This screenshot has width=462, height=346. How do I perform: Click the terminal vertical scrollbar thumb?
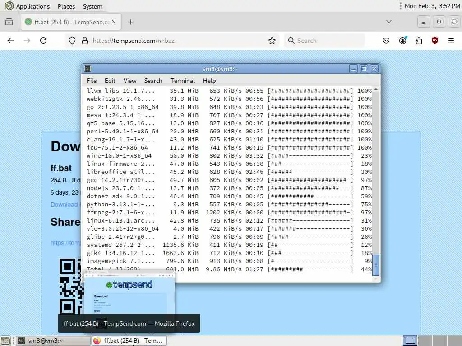click(x=376, y=265)
